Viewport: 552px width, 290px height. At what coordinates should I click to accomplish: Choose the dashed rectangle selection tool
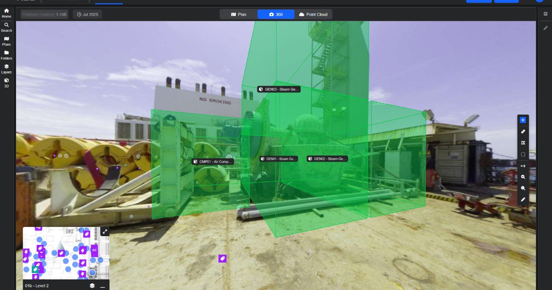click(523, 155)
